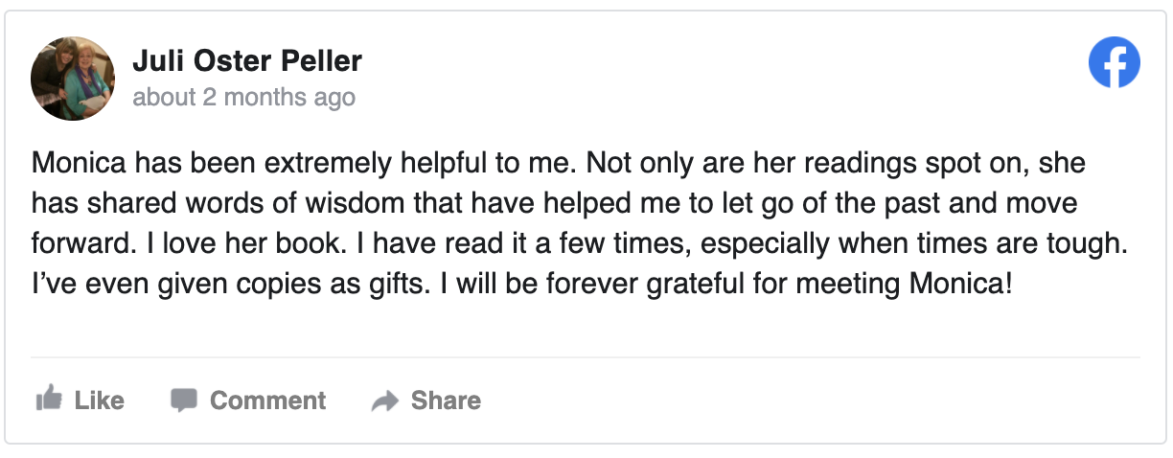
Task: Click the thumbs-up Like icon
Action: [48, 399]
